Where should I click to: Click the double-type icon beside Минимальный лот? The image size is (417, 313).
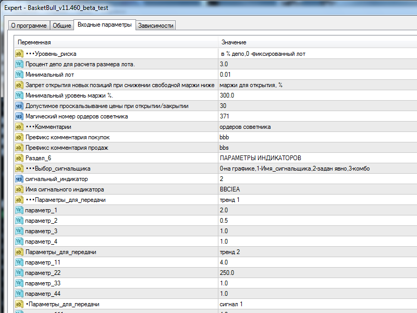19,75
